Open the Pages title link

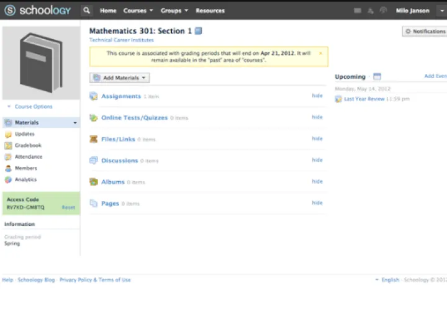(x=110, y=204)
